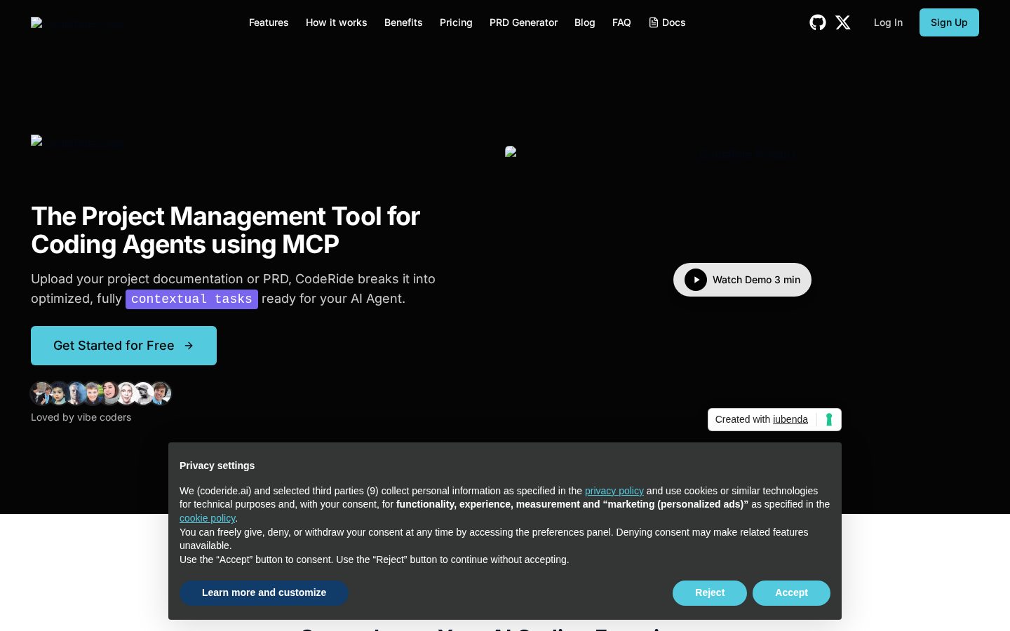
Task: Click the Log In link
Action: (x=888, y=22)
